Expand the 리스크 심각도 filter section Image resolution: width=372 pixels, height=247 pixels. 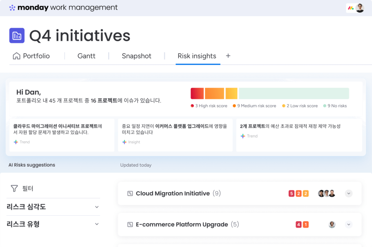[x=97, y=207]
